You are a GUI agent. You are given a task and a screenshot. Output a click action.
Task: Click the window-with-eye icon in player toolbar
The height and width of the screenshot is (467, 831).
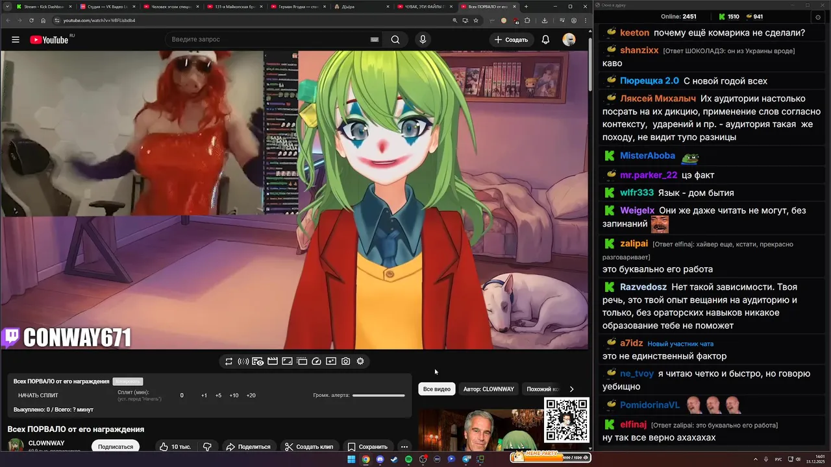[258, 361]
